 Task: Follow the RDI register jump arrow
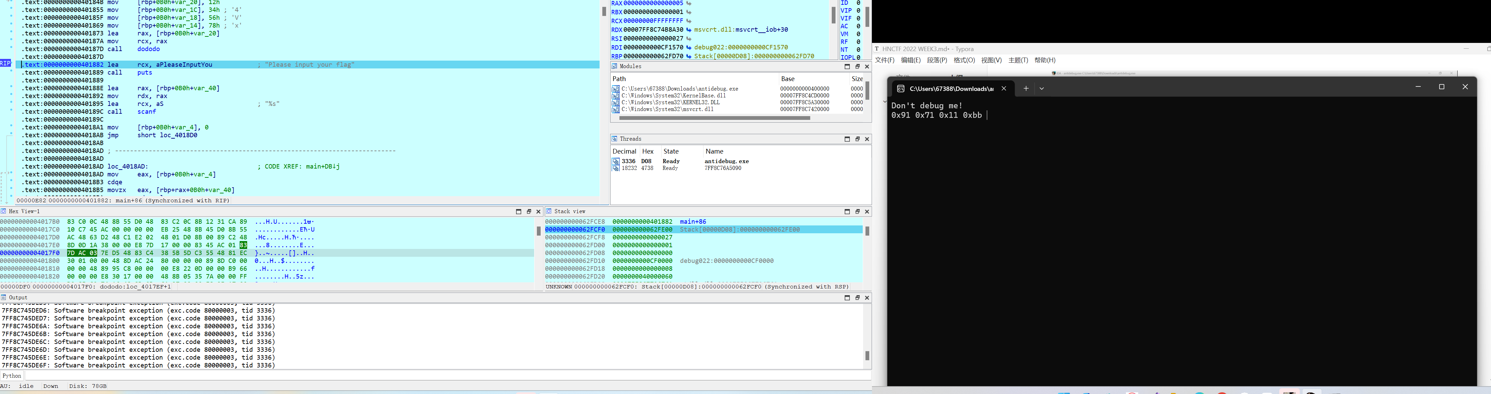tap(689, 47)
